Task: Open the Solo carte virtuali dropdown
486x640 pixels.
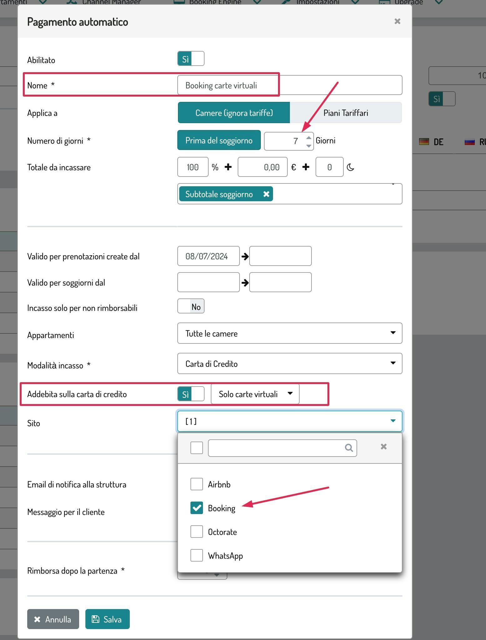Action: coord(255,394)
